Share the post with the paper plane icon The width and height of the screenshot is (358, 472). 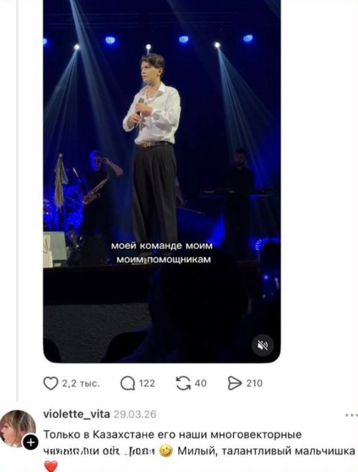(x=234, y=383)
